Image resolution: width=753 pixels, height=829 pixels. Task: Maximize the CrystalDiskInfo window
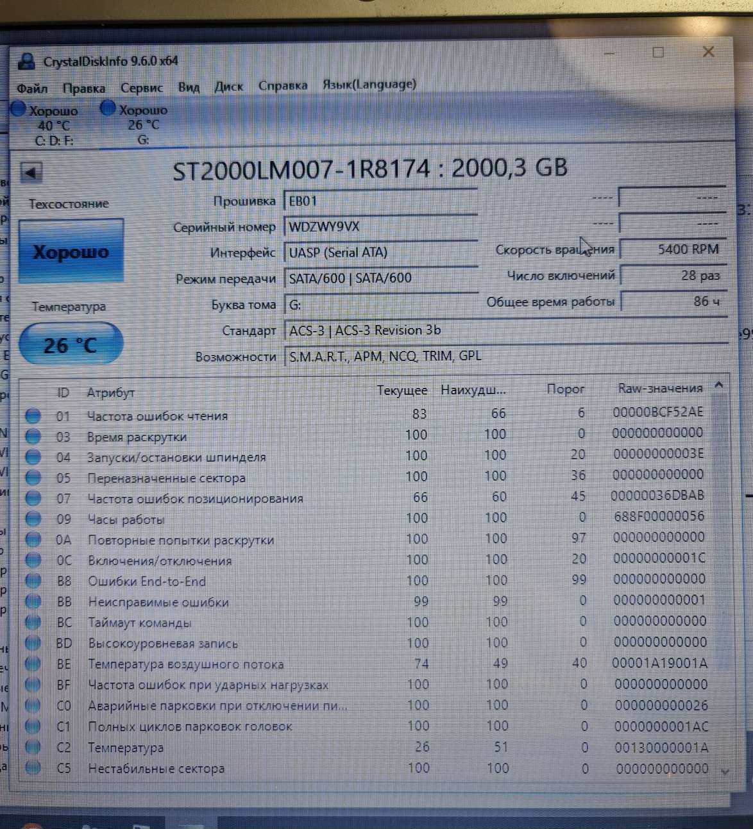point(658,53)
